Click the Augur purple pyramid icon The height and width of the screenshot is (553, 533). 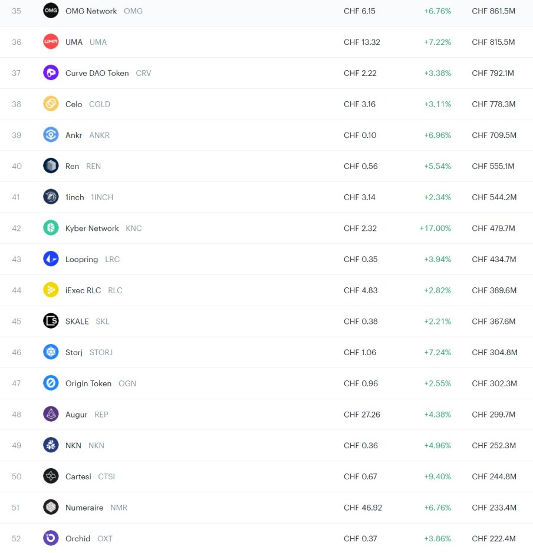(51, 414)
